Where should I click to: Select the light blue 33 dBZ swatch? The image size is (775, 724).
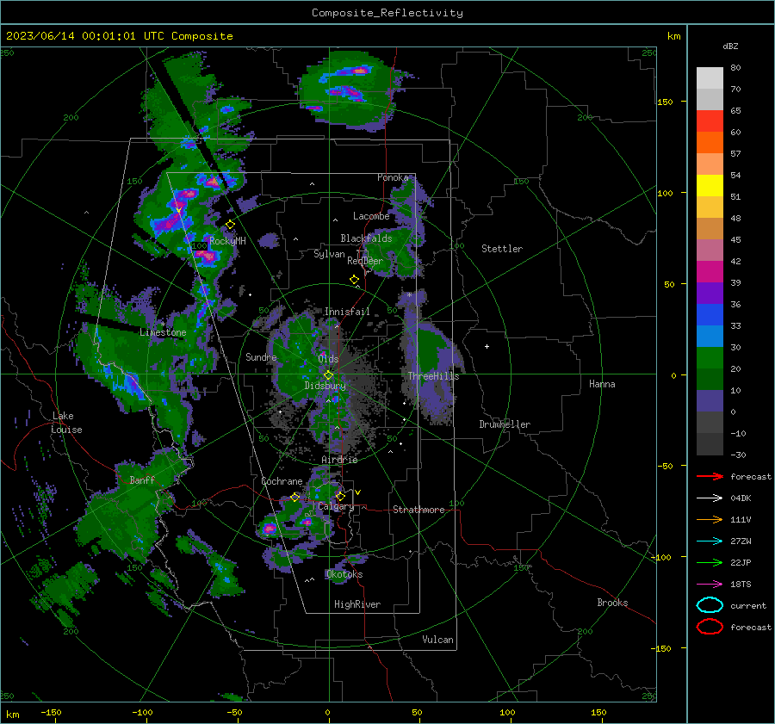pos(710,336)
